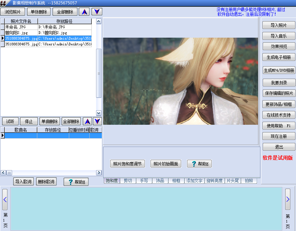The height and width of the screenshot is (231, 296).
Task: Switch to 剪切 tab
Action: point(128,181)
